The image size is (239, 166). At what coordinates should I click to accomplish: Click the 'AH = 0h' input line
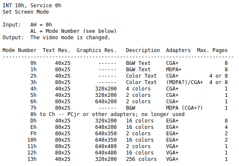pos(41,25)
